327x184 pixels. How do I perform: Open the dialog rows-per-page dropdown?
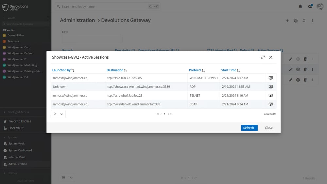[58, 114]
